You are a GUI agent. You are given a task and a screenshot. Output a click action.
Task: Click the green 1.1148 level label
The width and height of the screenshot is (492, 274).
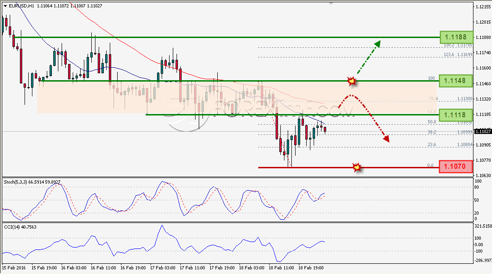(455, 81)
